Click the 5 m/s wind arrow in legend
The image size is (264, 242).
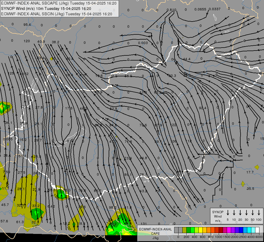point(228,213)
